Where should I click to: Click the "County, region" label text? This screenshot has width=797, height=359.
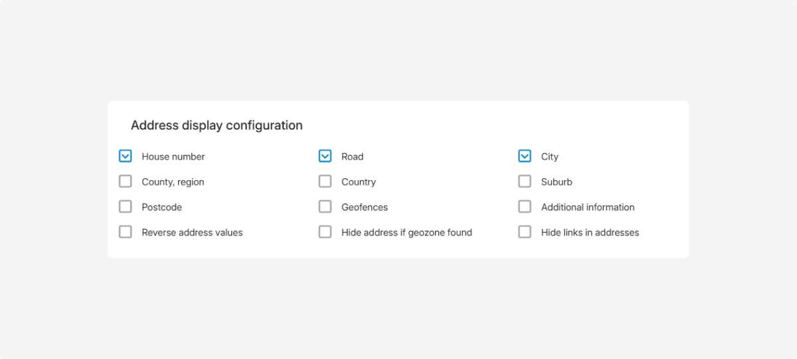(x=173, y=182)
